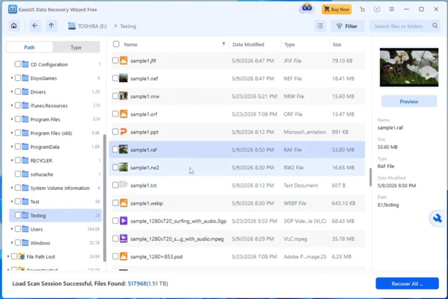Image resolution: width=448 pixels, height=299 pixels.
Task: Expand the ProgramData folder
Action: click(x=12, y=147)
